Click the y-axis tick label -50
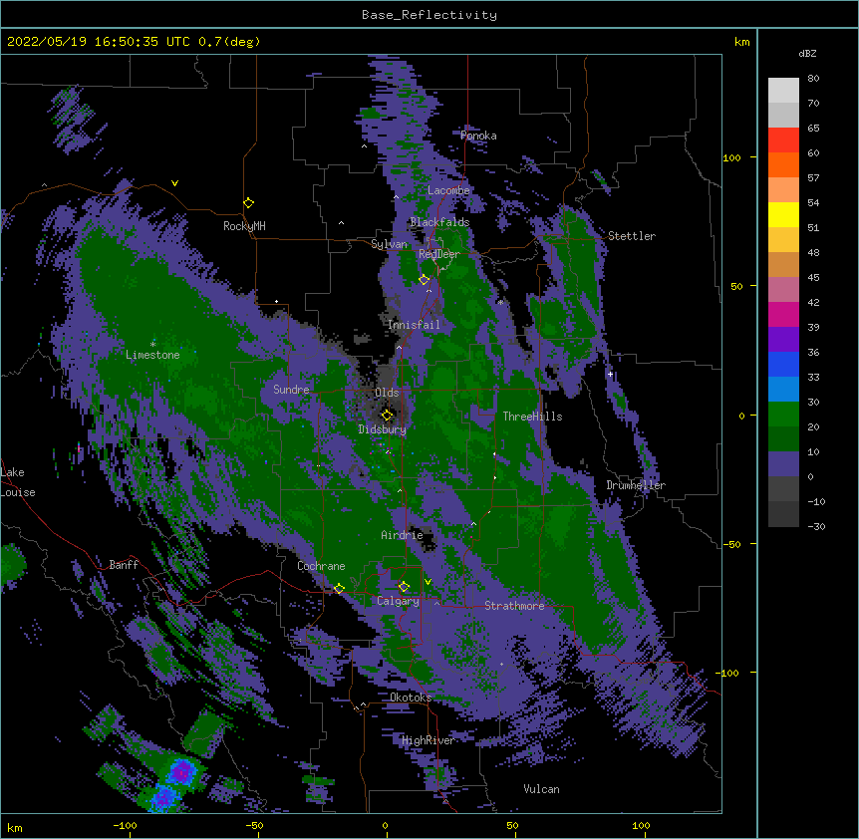The height and width of the screenshot is (839, 859). 731,544
